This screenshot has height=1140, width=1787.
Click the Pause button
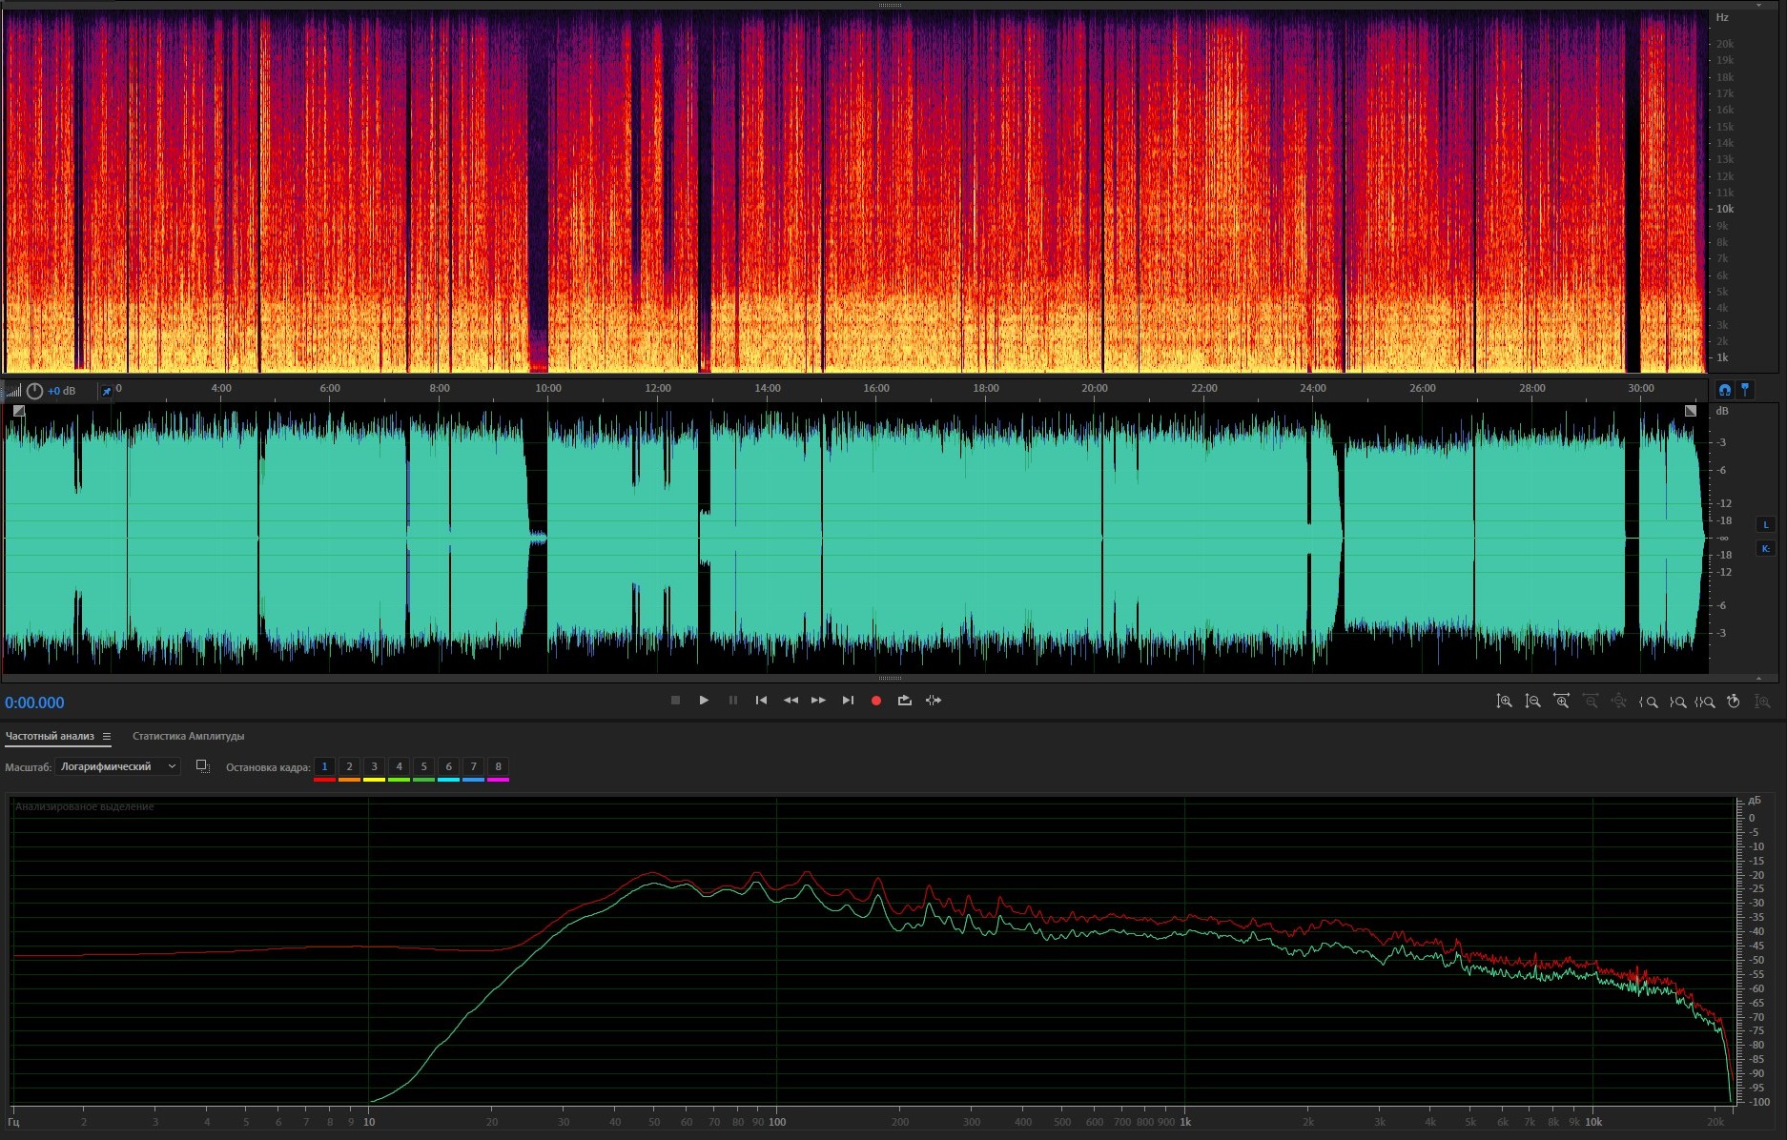pyautogui.click(x=732, y=701)
